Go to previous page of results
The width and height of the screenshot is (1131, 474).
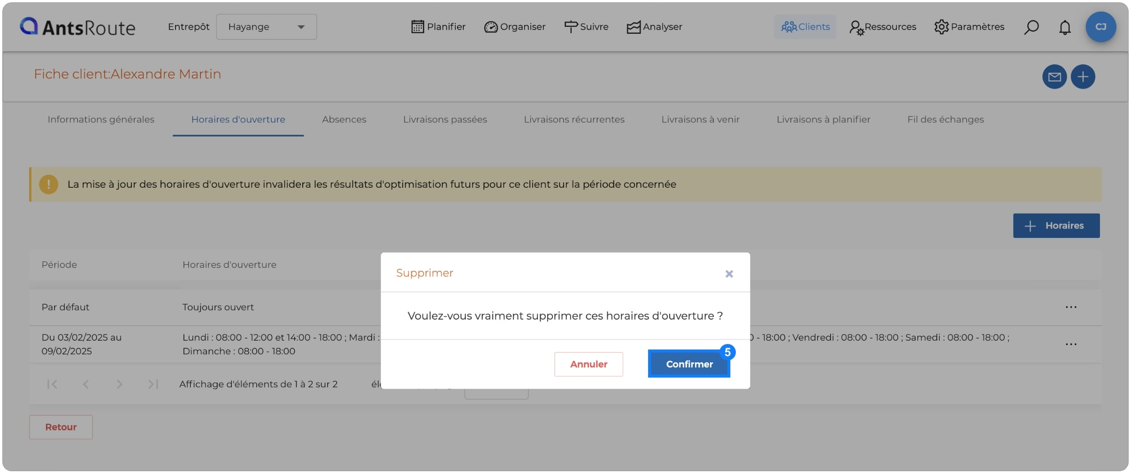(86, 384)
